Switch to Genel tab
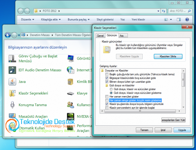 (x=100, y=36)
